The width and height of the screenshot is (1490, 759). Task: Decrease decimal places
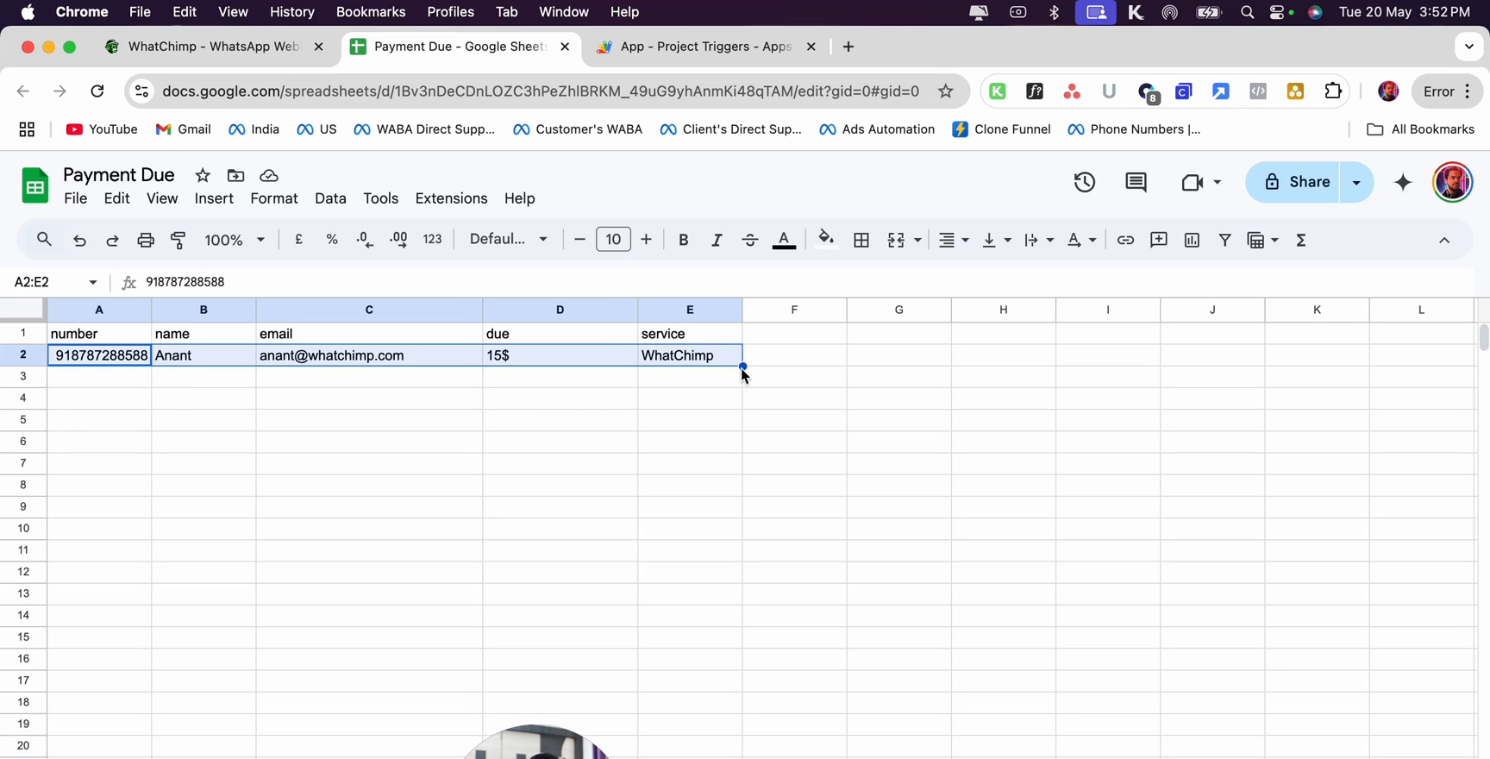pos(365,240)
